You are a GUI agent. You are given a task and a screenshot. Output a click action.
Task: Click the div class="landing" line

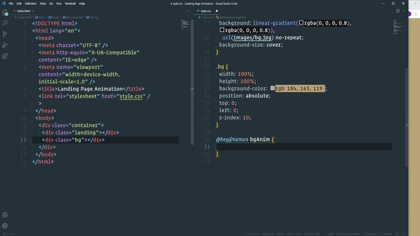click(80, 132)
